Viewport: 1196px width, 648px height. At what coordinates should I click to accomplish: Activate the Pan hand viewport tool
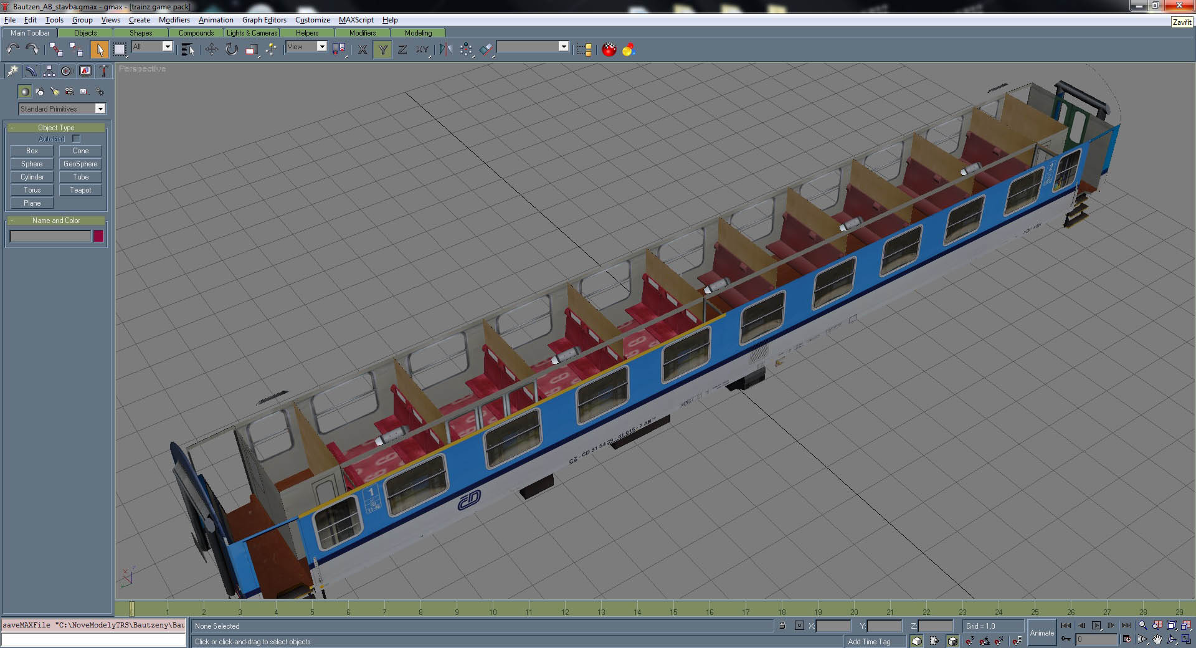1157,639
